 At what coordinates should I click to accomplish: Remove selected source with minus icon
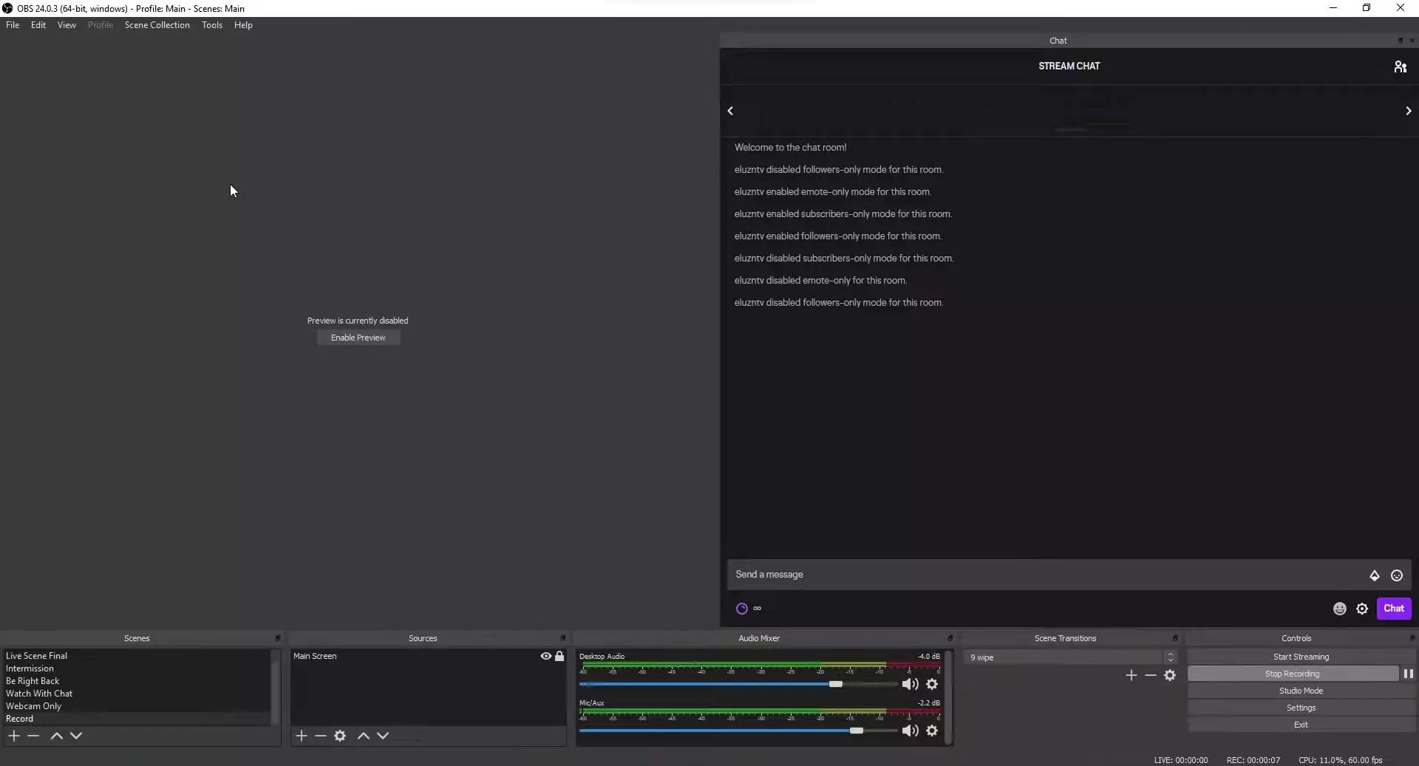(x=321, y=736)
